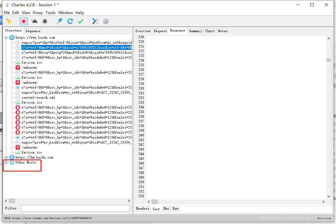Click the Charles app icon in title bar
Image resolution: width=336 pixels, height=224 pixels.
7,5
